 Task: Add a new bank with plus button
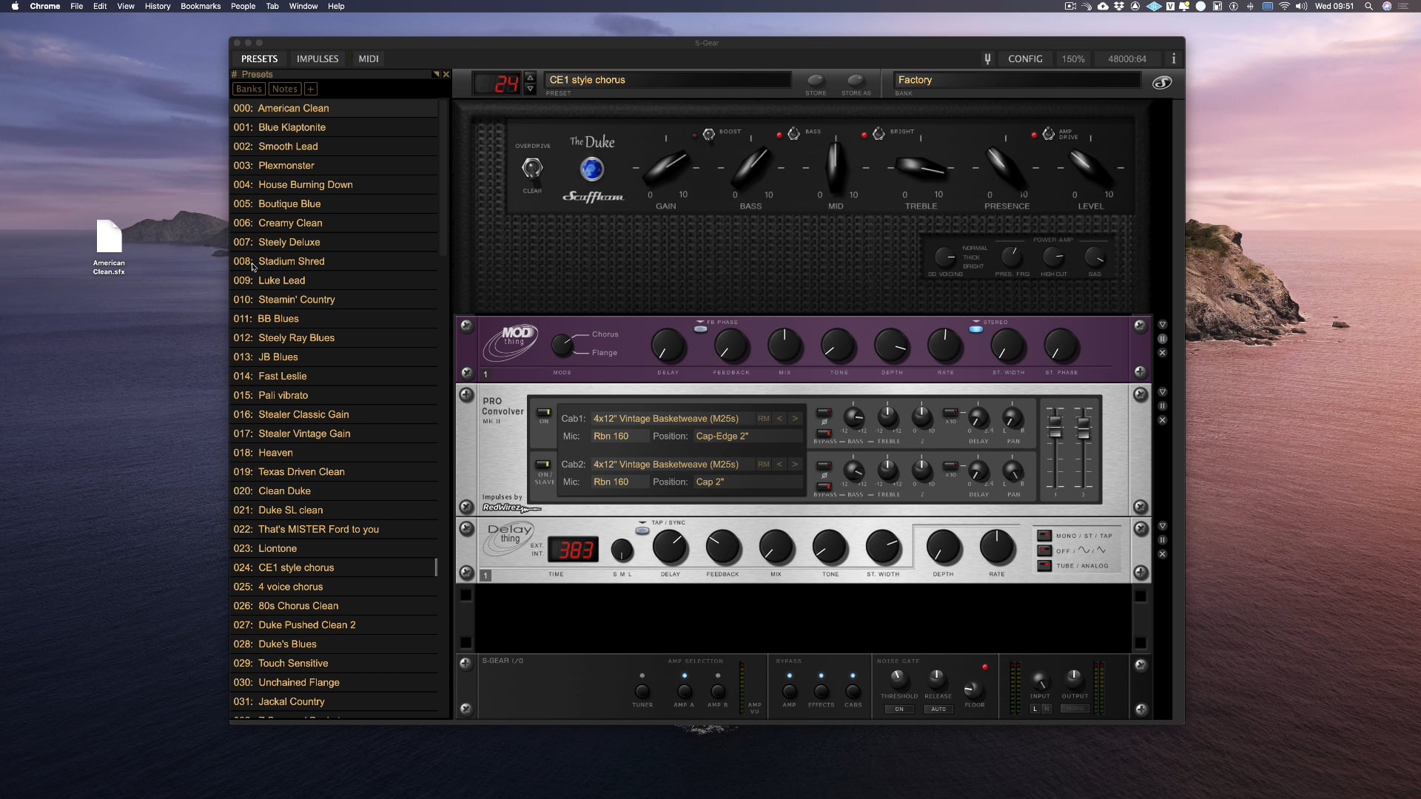click(311, 89)
